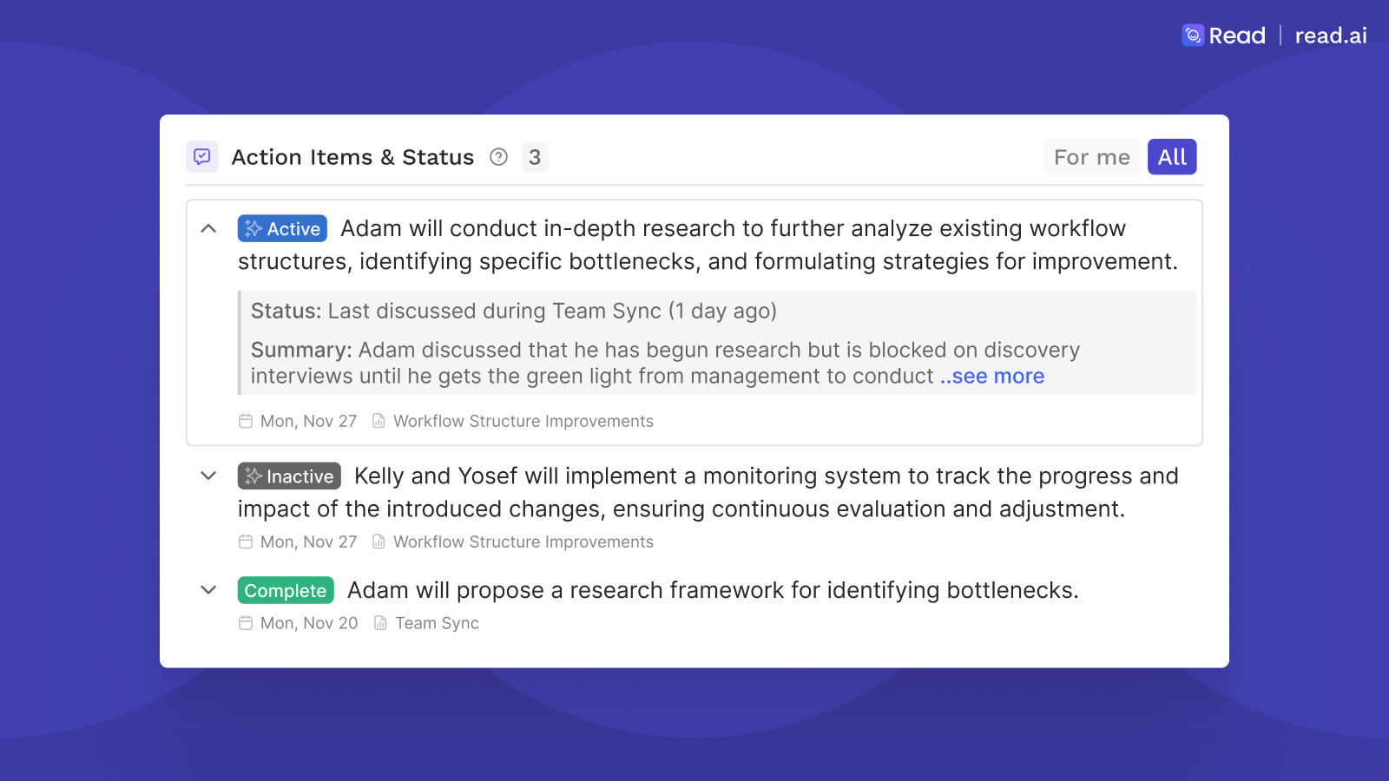Image resolution: width=1389 pixels, height=781 pixels.
Task: Click the document icon beside Team Sync
Action: click(380, 623)
